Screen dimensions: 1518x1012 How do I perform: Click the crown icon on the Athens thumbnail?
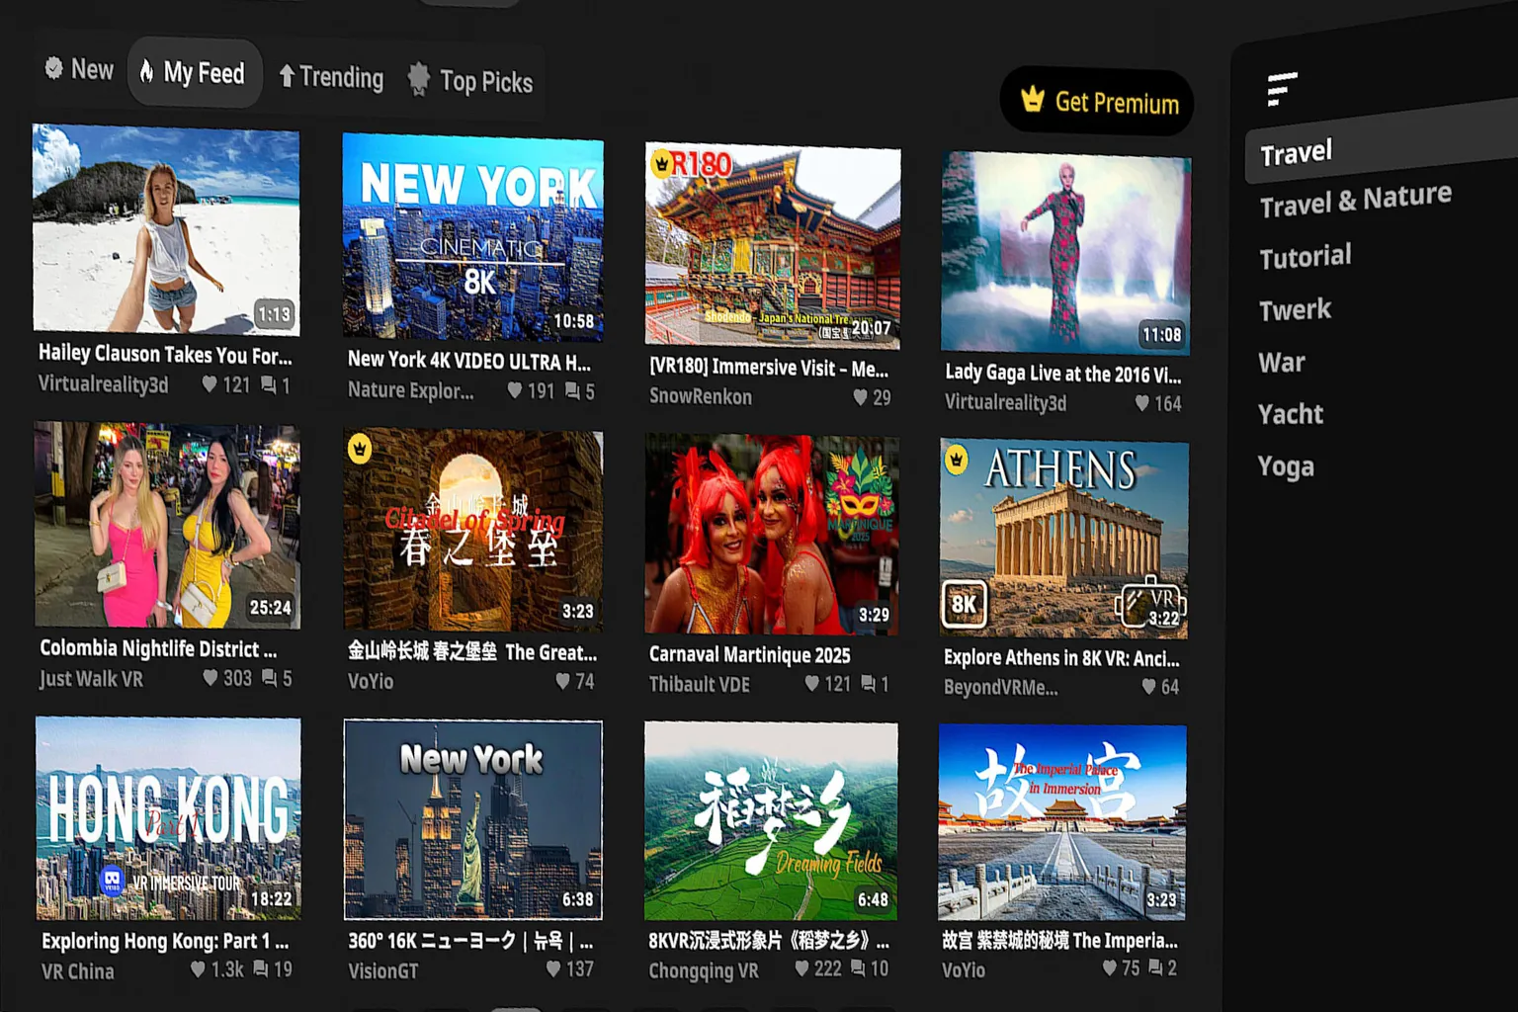point(957,460)
